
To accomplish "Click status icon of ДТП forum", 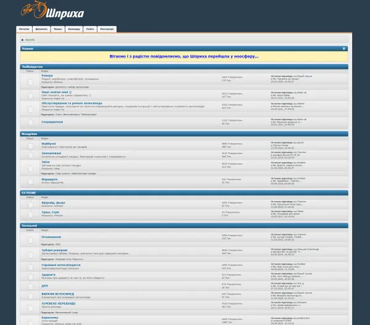I will (30, 286).
